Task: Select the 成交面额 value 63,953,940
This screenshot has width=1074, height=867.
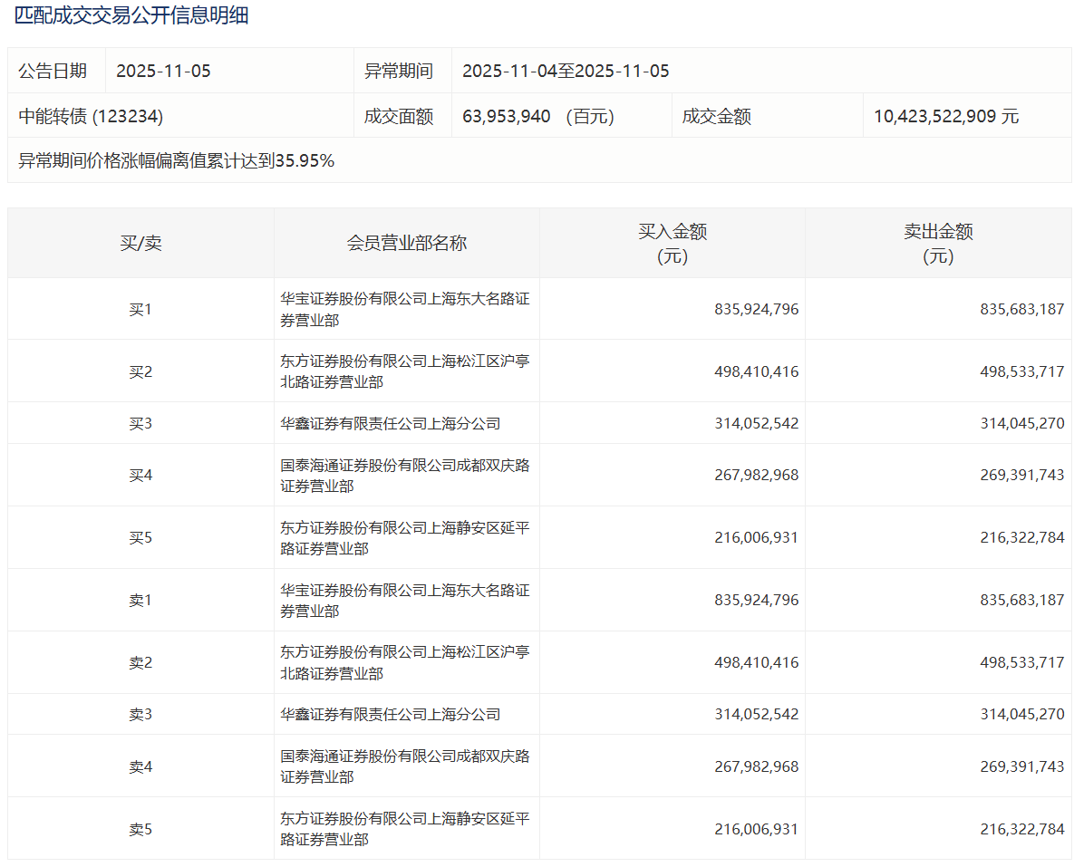Action: [x=507, y=116]
